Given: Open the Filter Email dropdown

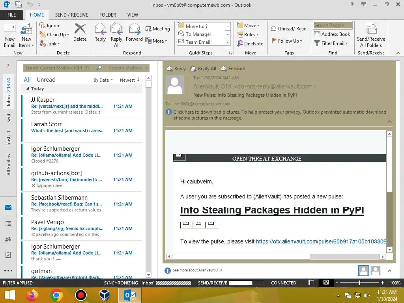Looking at the screenshot, I should [x=331, y=43].
